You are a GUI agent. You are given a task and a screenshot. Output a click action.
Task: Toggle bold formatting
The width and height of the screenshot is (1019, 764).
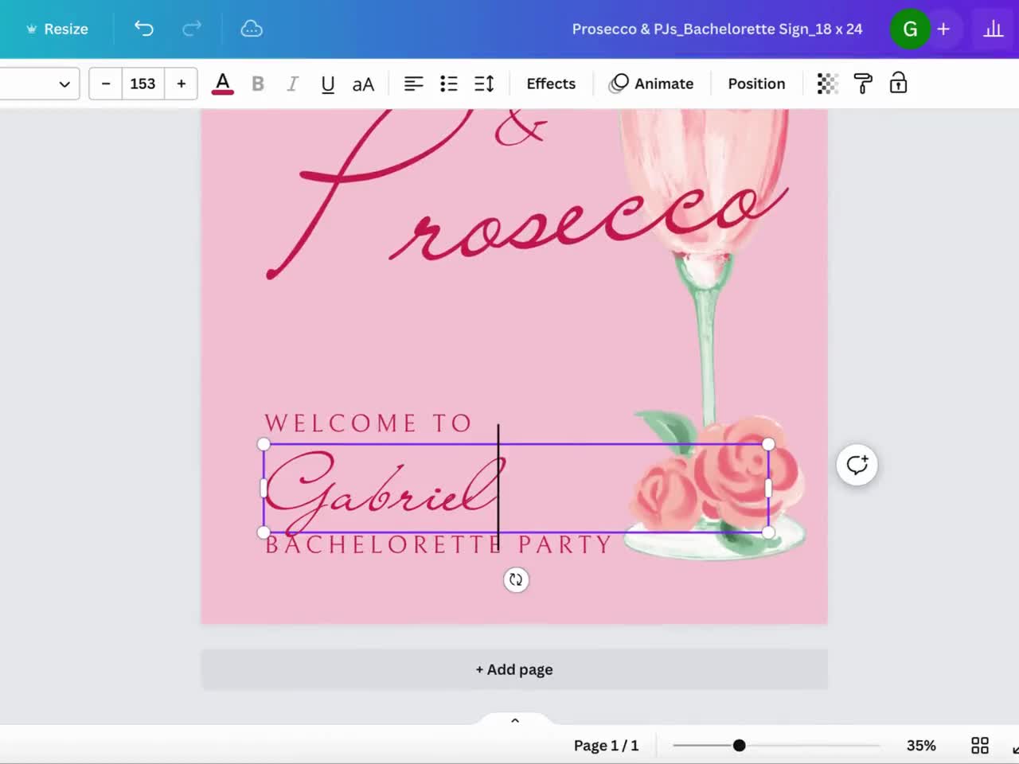[x=258, y=84]
